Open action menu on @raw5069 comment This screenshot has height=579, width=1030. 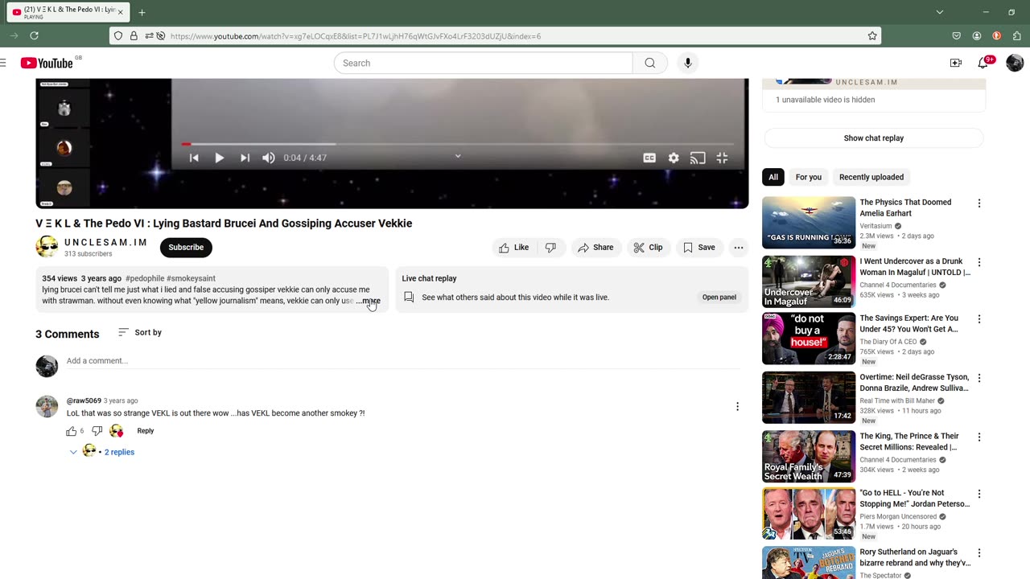[x=737, y=407]
